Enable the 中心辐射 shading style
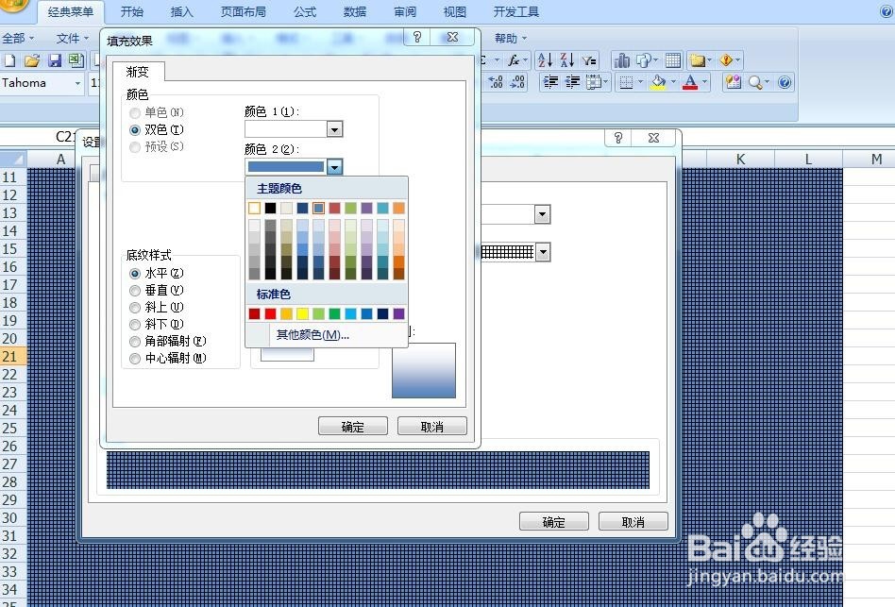The height and width of the screenshot is (607, 895). click(133, 358)
